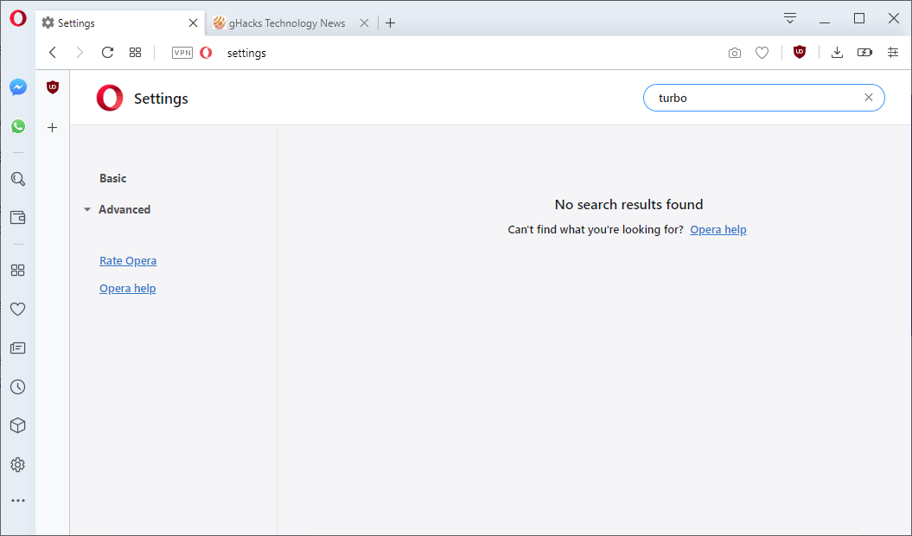This screenshot has height=536, width=912.
Task: Select the Basic settings section
Action: click(x=113, y=179)
